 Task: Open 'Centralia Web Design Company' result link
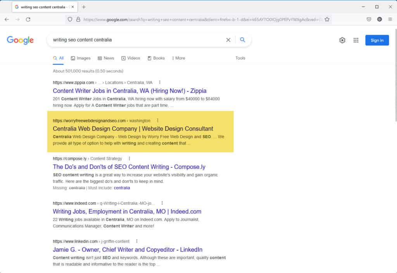pos(133,129)
